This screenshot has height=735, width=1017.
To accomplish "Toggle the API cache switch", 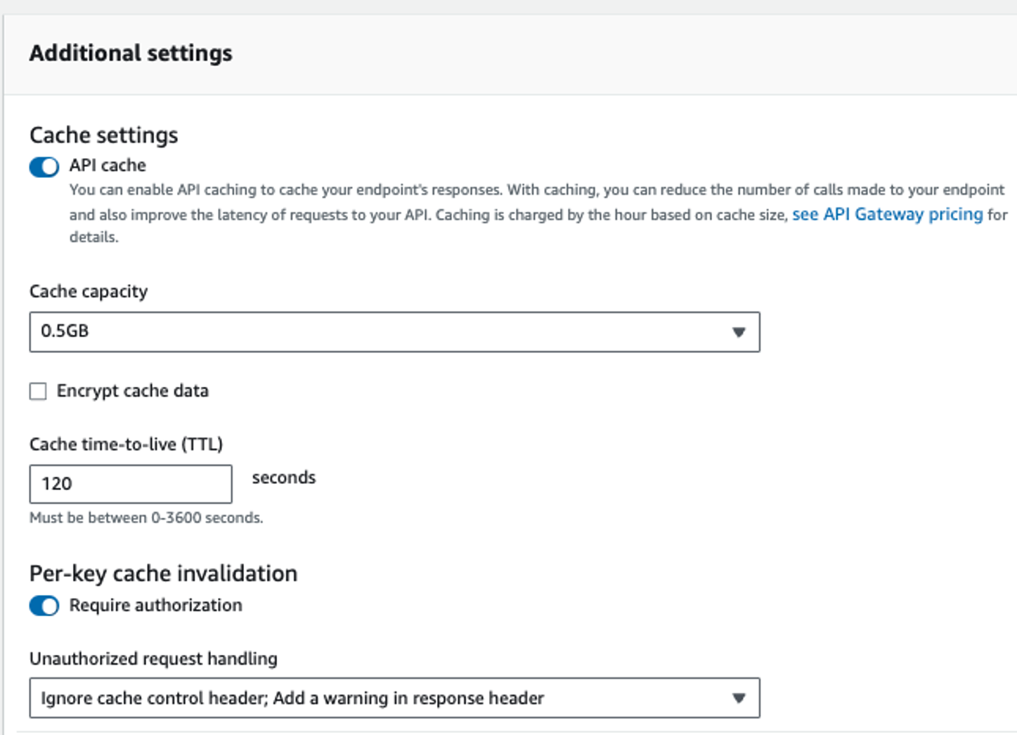I will pos(44,167).
